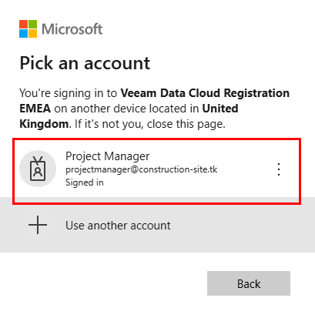Viewport: 315px width, 318px height.
Task: Select the Project Manager badge avatar icon
Action: pyautogui.click(x=38, y=169)
